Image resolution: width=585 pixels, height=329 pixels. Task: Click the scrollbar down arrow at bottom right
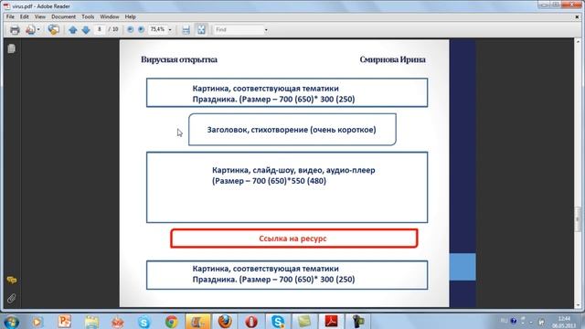click(578, 304)
